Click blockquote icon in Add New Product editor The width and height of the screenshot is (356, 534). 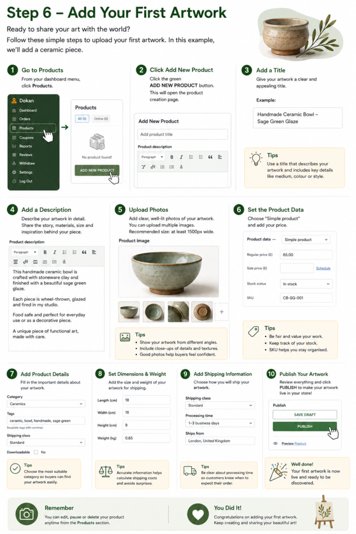(x=211, y=157)
